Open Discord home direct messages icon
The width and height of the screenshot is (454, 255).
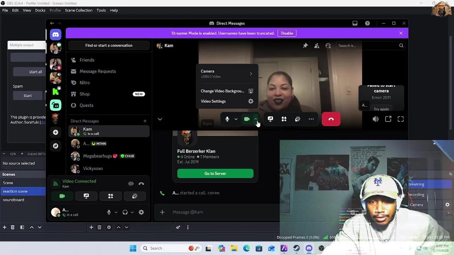56,34
